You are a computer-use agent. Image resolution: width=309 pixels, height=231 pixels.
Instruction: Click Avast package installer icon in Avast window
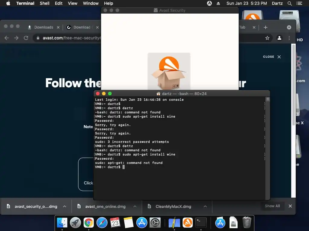point(169,71)
